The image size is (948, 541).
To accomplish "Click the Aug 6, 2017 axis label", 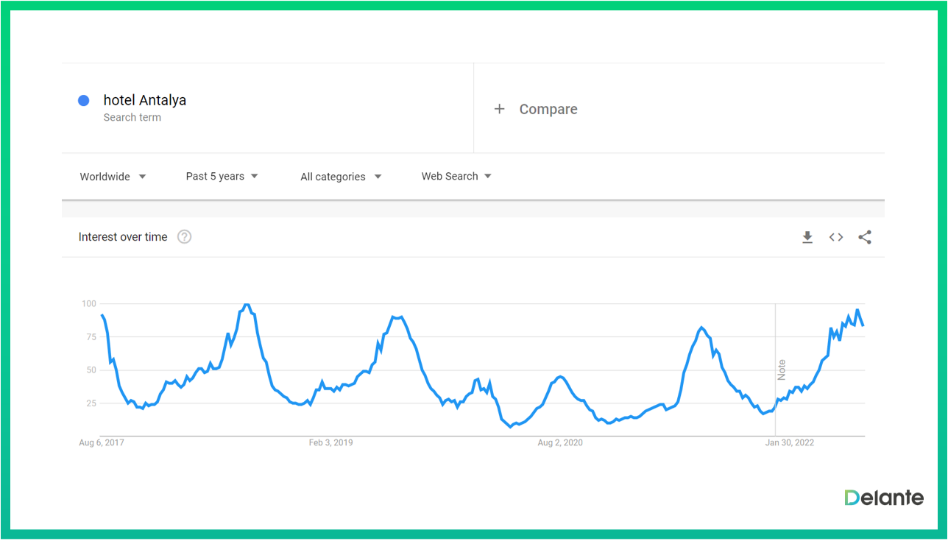I will (102, 443).
